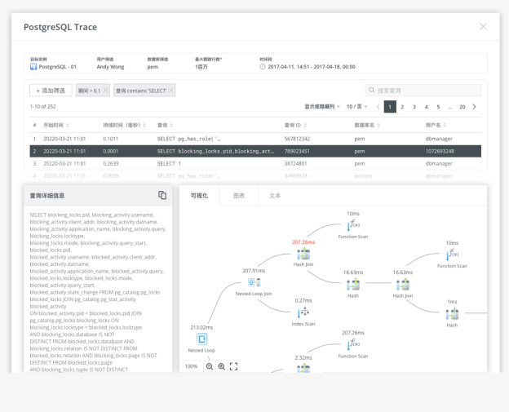Remove the contains 'SELECT' filter chip
Screen dimensions: 509x412
point(171,91)
